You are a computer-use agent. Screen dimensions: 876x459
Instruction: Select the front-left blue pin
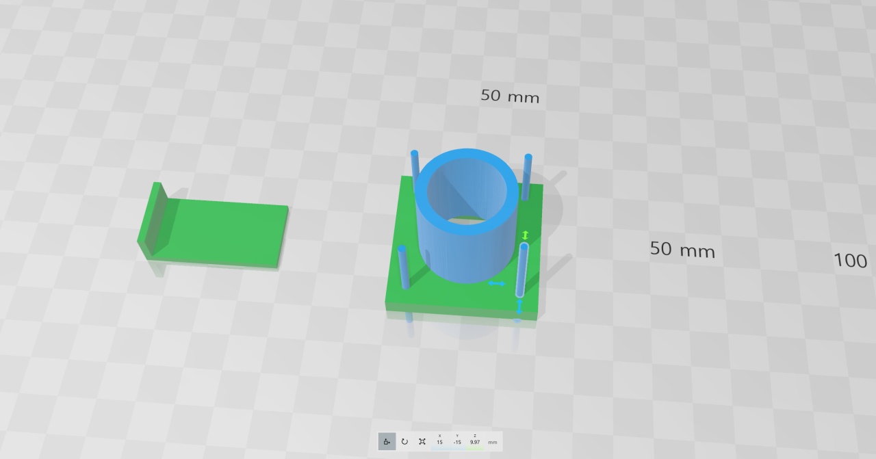click(x=402, y=267)
